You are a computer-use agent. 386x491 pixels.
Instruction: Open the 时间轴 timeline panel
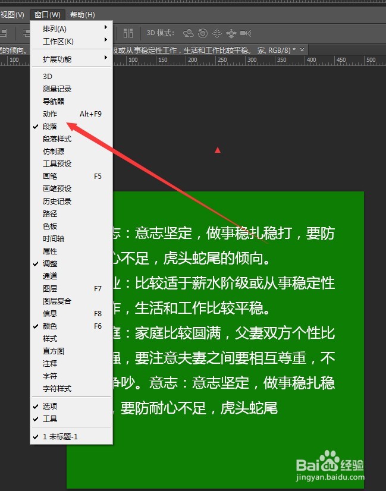[x=72, y=239]
